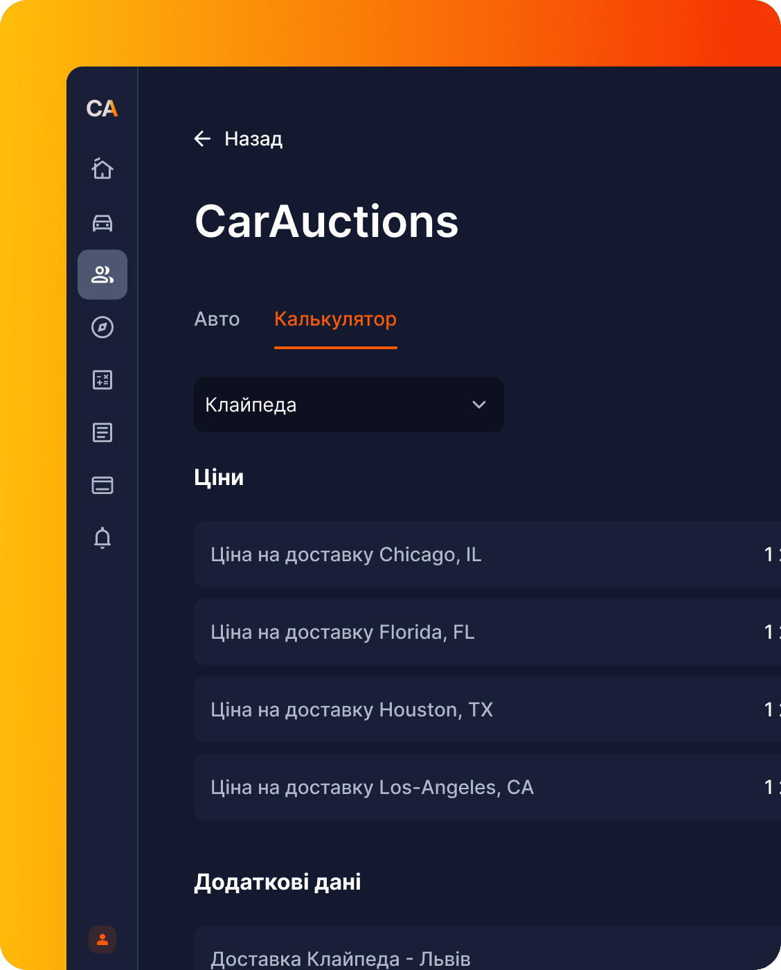The width and height of the screenshot is (781, 970).
Task: Click the document list icon
Action: pyautogui.click(x=102, y=433)
